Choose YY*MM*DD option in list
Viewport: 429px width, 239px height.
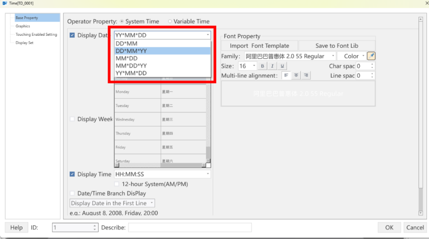tap(163, 73)
